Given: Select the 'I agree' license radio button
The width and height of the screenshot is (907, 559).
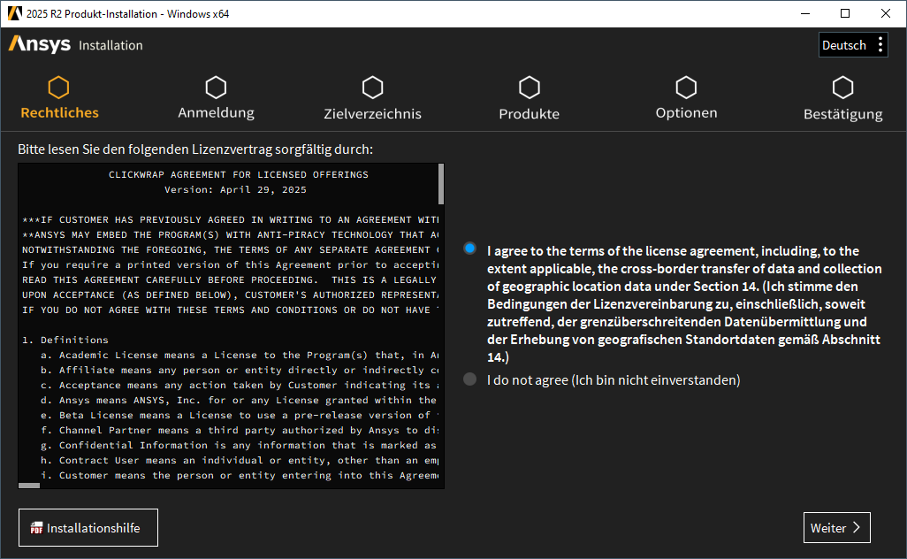Looking at the screenshot, I should (x=469, y=249).
